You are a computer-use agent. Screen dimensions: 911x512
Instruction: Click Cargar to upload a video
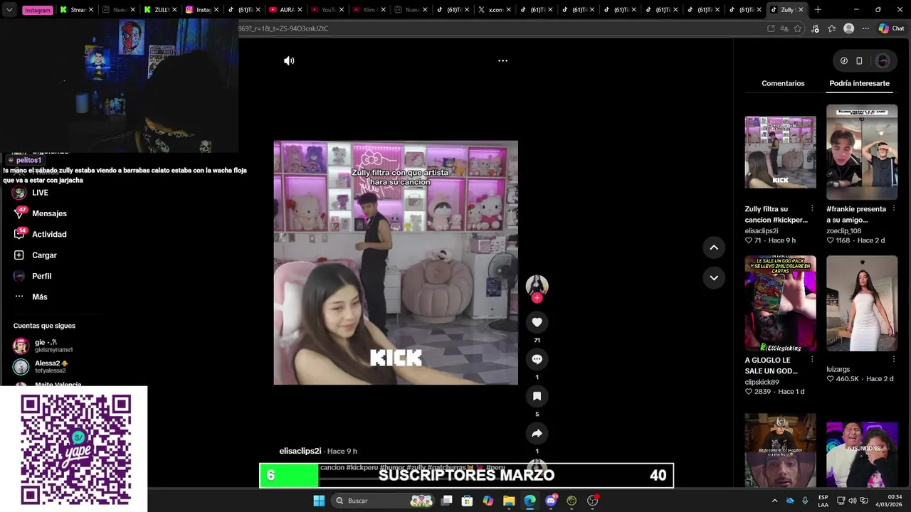(35, 255)
